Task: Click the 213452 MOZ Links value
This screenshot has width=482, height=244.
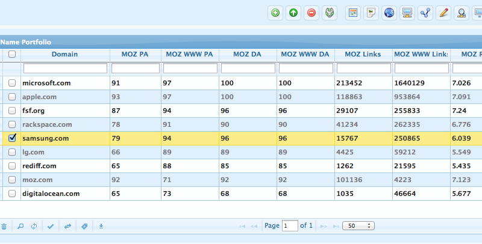Action: [349, 83]
